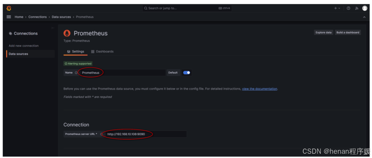Click the Alerting supported badge
Viewport: 372px width, 158px height.
coord(78,64)
